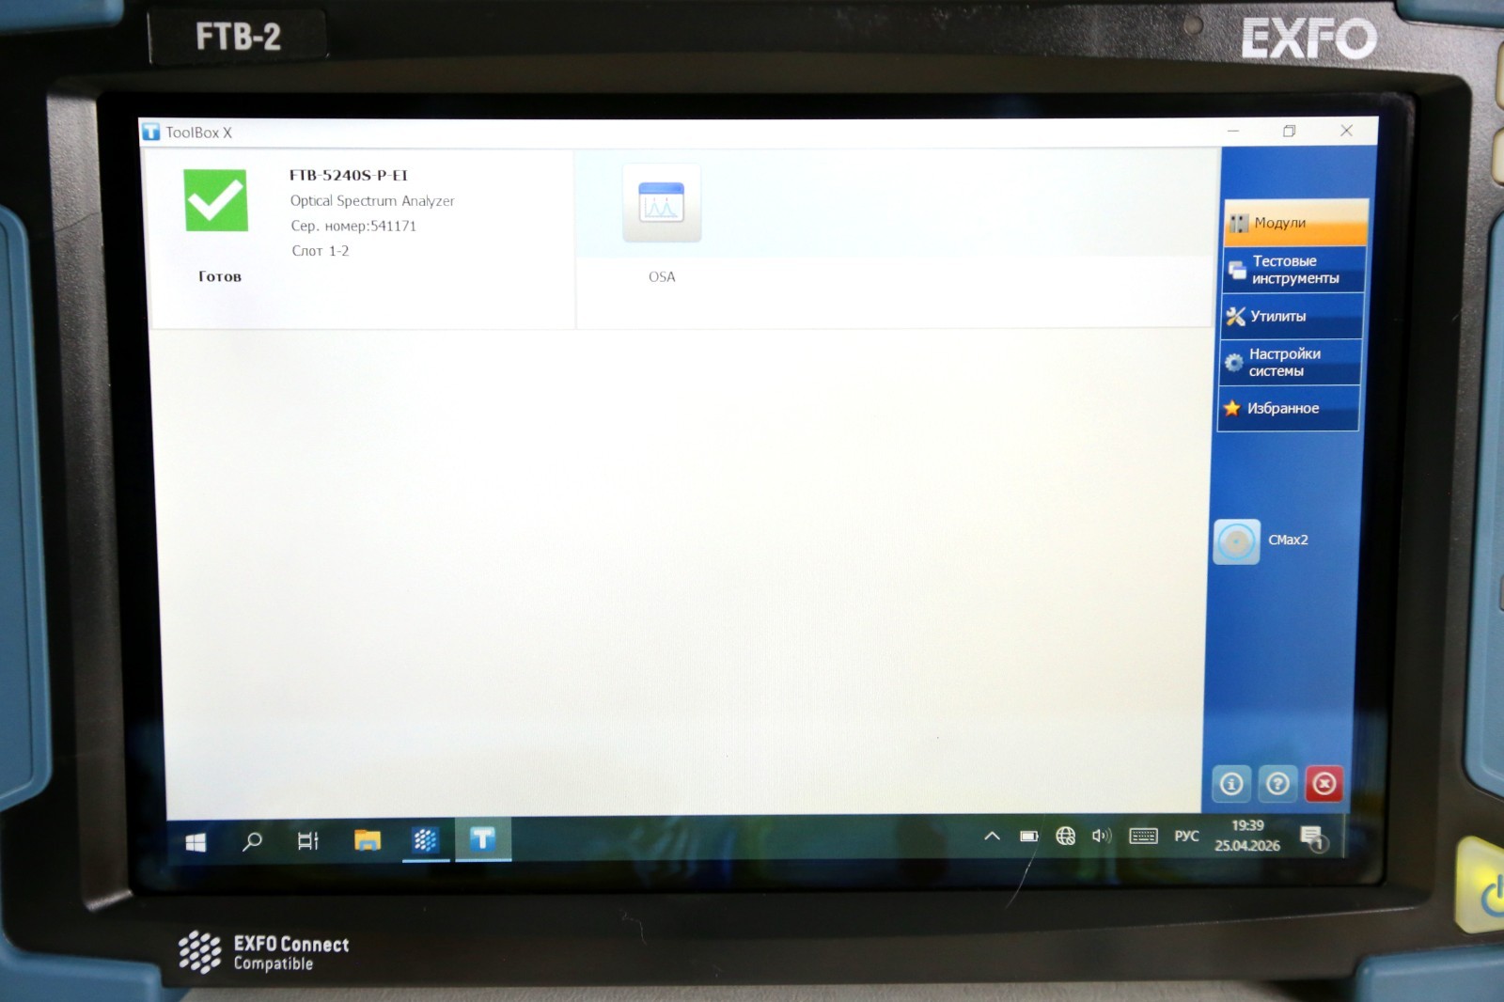Select the ToolBox X taskbar button
1504x1002 pixels.
(483, 838)
